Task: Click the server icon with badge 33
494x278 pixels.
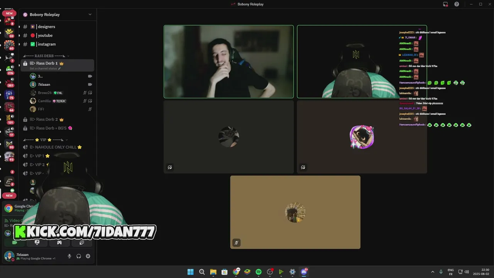Action: pyautogui.click(x=9, y=32)
